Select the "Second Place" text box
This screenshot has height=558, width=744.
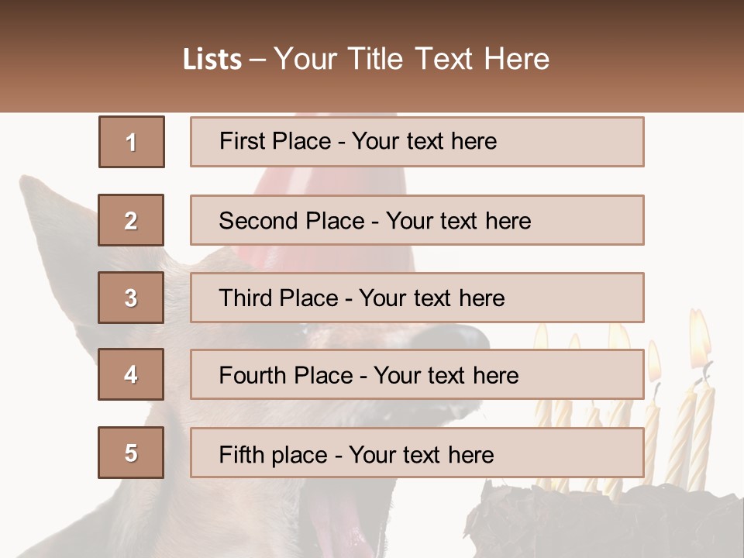[x=417, y=220]
